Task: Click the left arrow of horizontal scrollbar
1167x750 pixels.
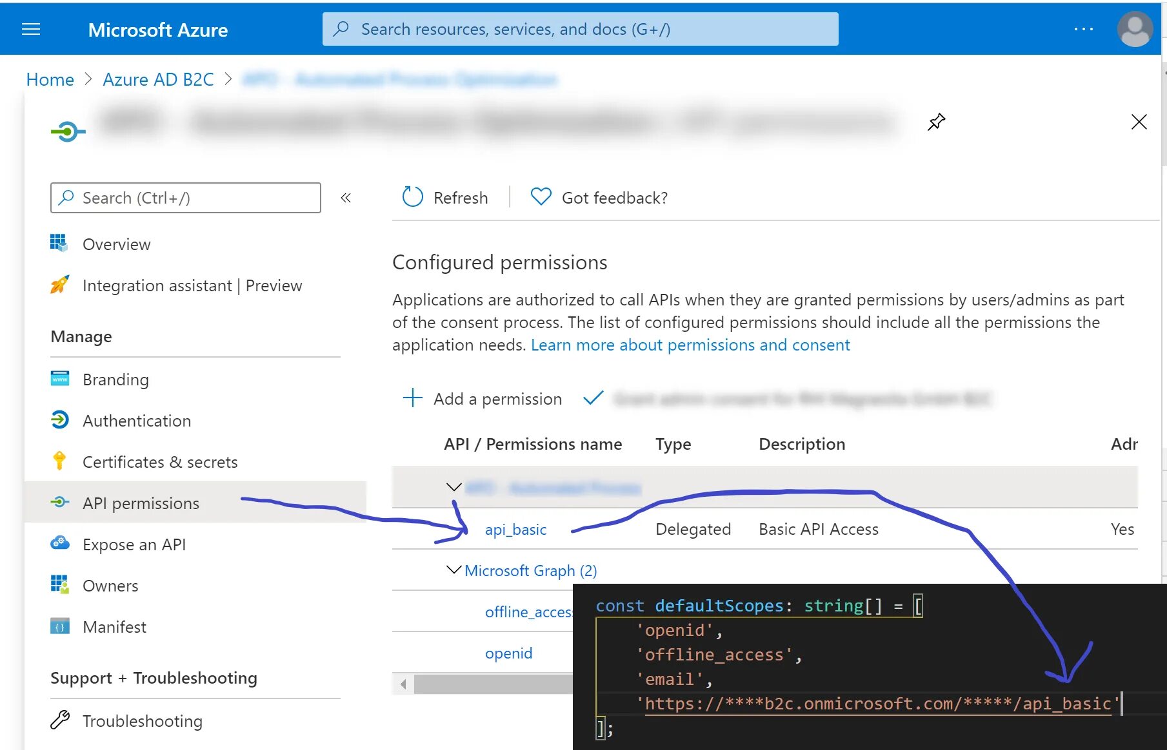Action: [403, 684]
